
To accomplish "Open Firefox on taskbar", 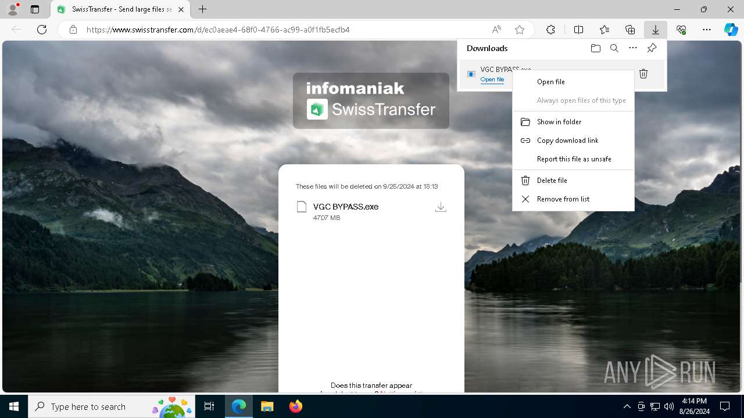I will pyautogui.click(x=295, y=406).
